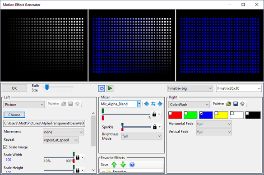Open the hmatrix-big dropdown

pos(190,88)
